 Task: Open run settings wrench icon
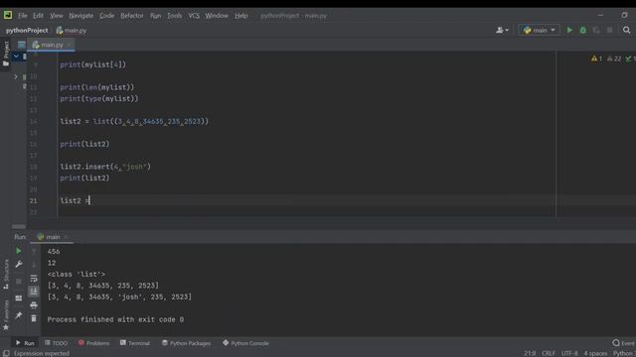click(19, 265)
